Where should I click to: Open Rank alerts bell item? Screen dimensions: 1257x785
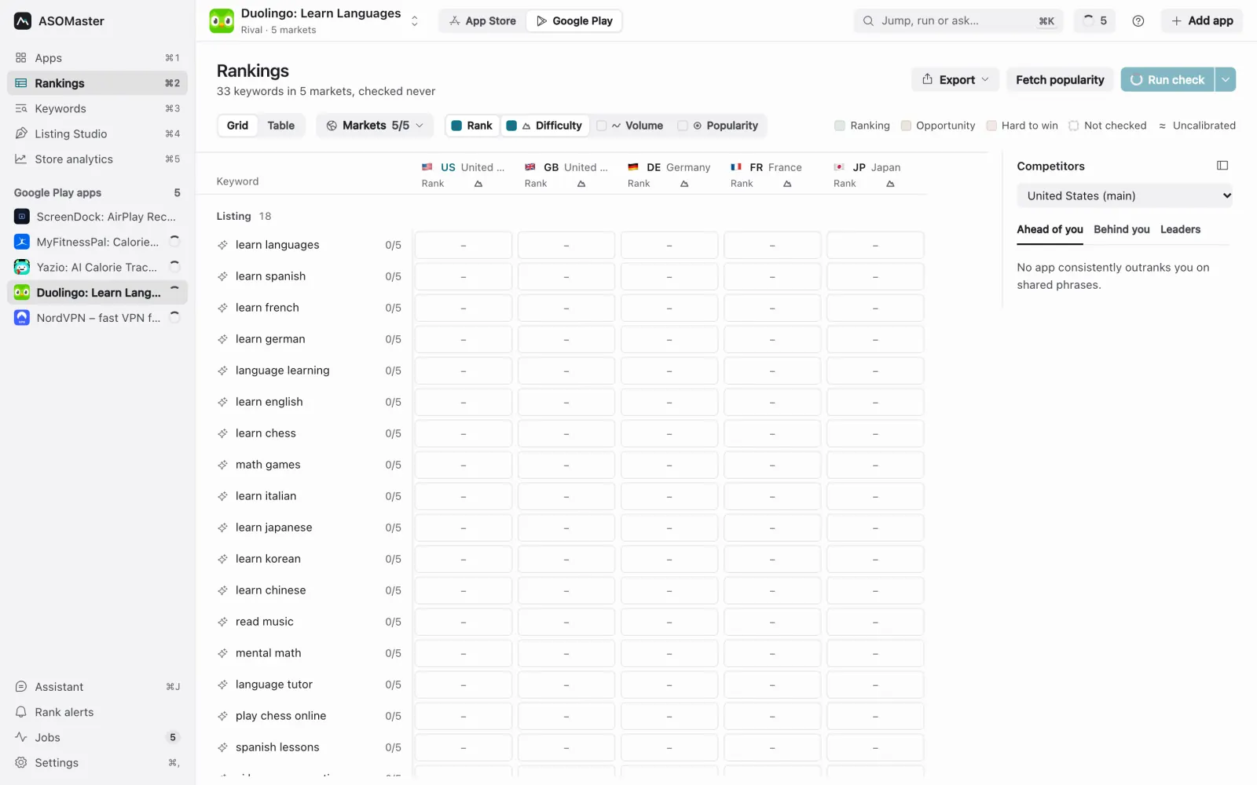97,712
